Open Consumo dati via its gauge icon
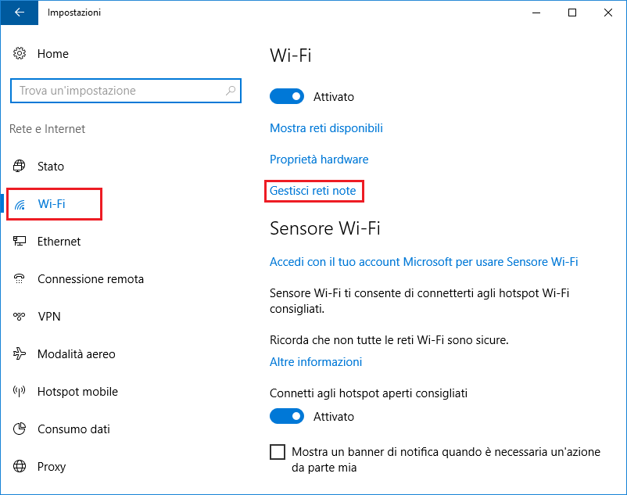The height and width of the screenshot is (495, 627). click(19, 429)
